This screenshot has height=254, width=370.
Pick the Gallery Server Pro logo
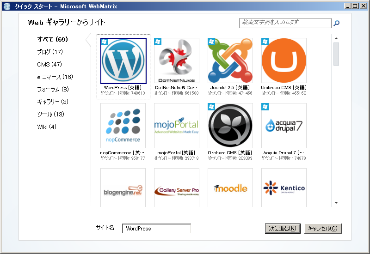pos(177,187)
